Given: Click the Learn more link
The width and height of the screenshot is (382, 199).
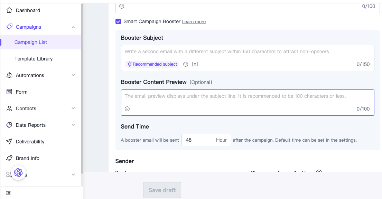Looking at the screenshot, I should click(x=194, y=22).
